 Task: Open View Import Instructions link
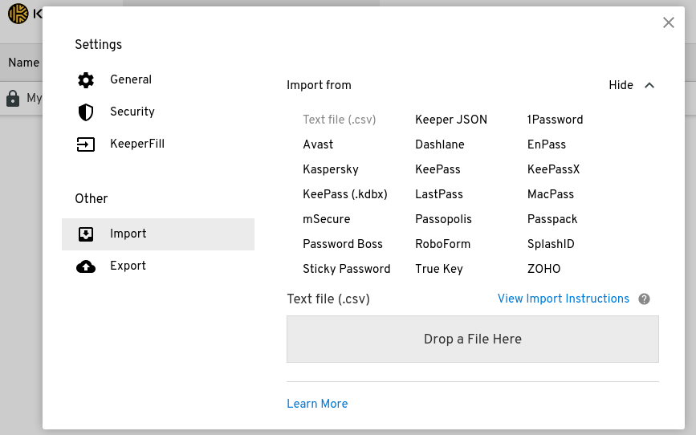pos(564,299)
